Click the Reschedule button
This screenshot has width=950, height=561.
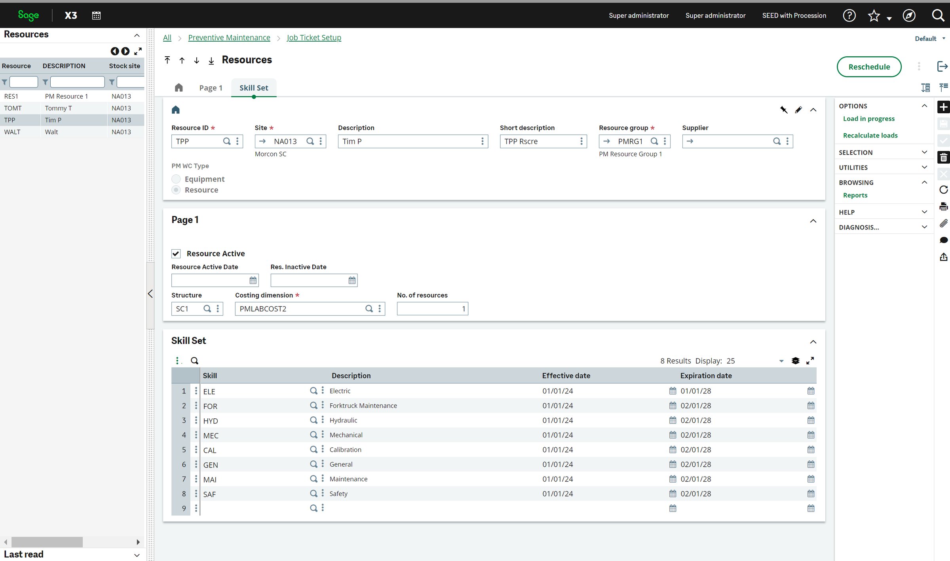tap(869, 67)
